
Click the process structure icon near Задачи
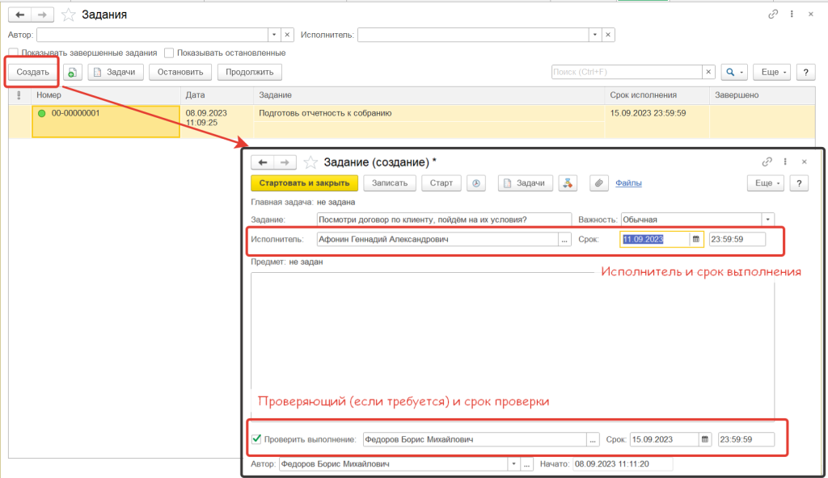568,183
